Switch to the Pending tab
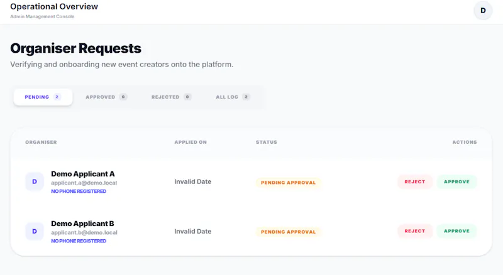The width and height of the screenshot is (503, 275). click(43, 97)
